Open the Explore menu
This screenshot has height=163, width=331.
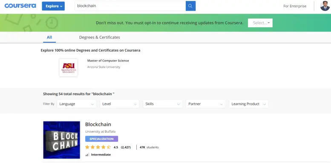pyautogui.click(x=53, y=6)
